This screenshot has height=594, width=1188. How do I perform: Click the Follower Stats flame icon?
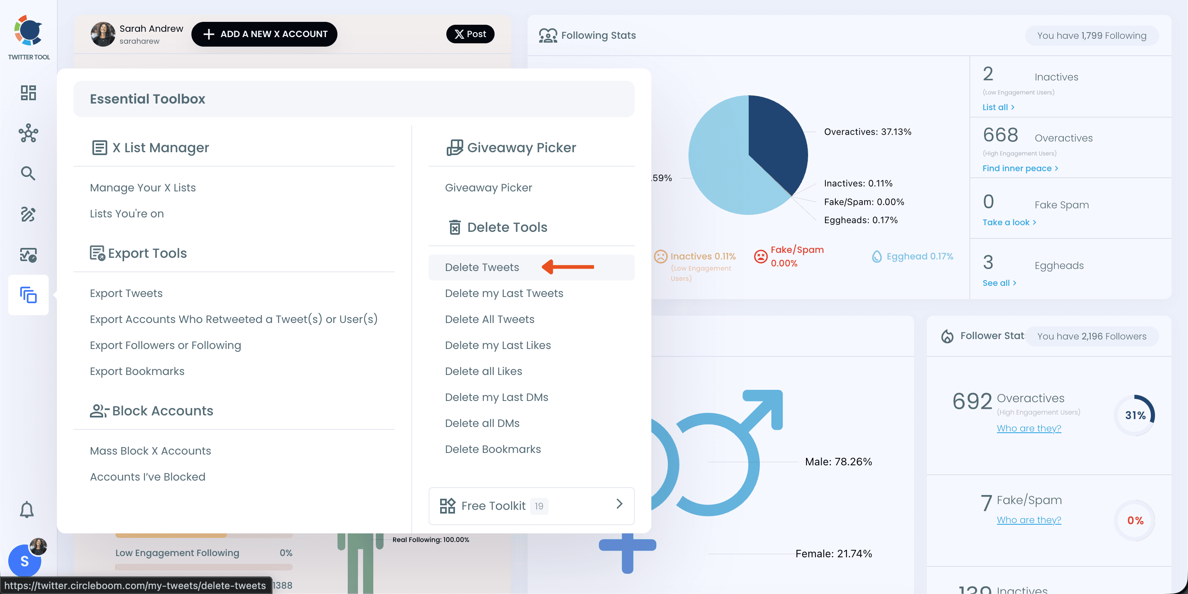[x=947, y=336]
